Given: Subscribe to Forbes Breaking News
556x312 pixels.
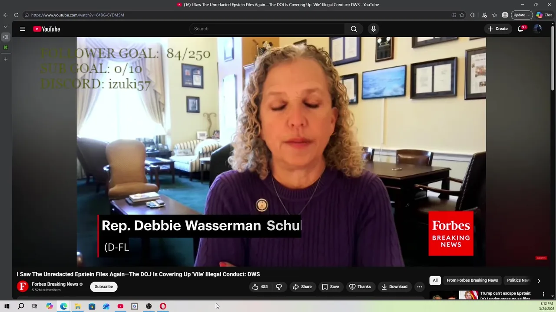Looking at the screenshot, I should click(104, 287).
